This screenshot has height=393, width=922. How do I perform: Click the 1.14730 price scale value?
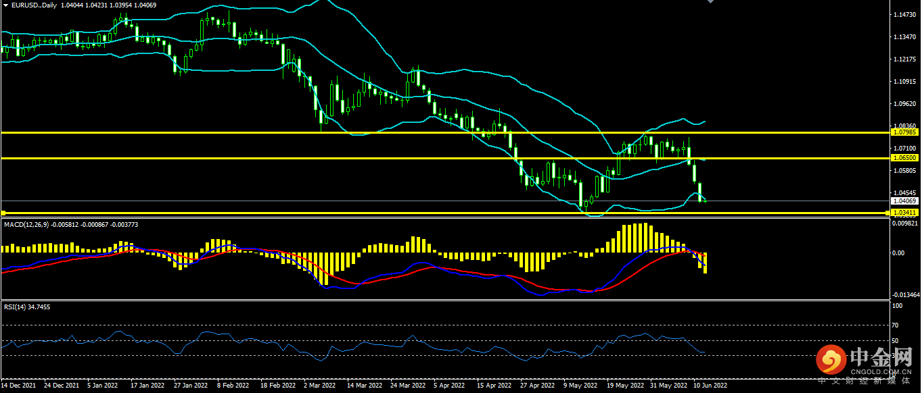pyautogui.click(x=906, y=15)
